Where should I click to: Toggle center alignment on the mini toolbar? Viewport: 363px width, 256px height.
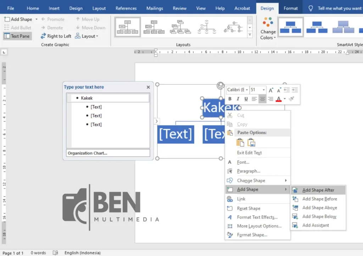pyautogui.click(x=262, y=99)
